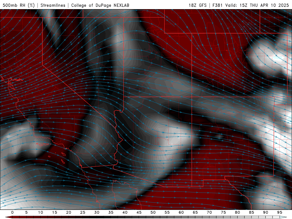The height and width of the screenshot is (219, 292).
Task: Click the 15 value on the color scale
Action: (54, 212)
